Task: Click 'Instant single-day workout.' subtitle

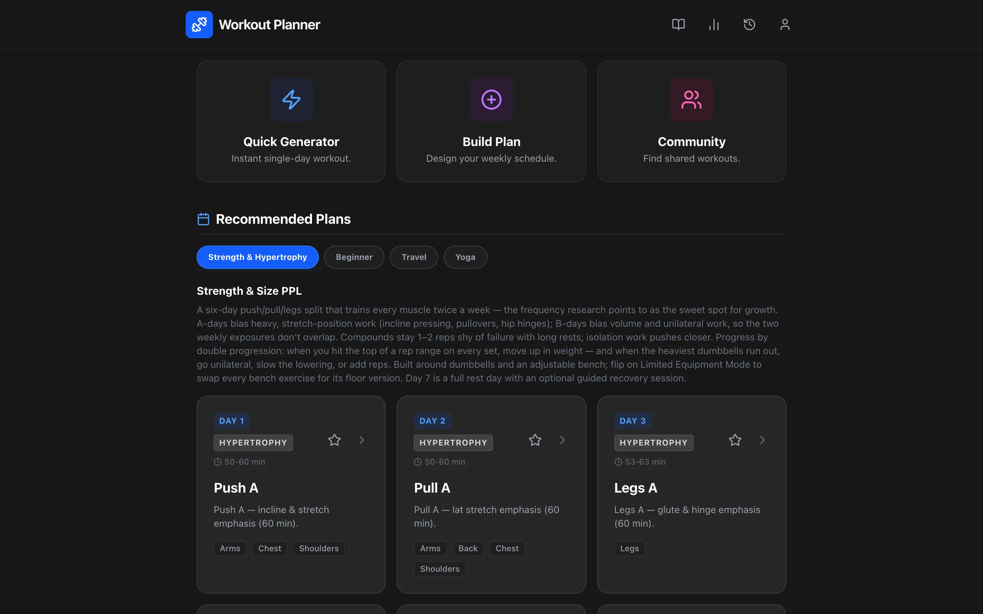Action: click(291, 158)
